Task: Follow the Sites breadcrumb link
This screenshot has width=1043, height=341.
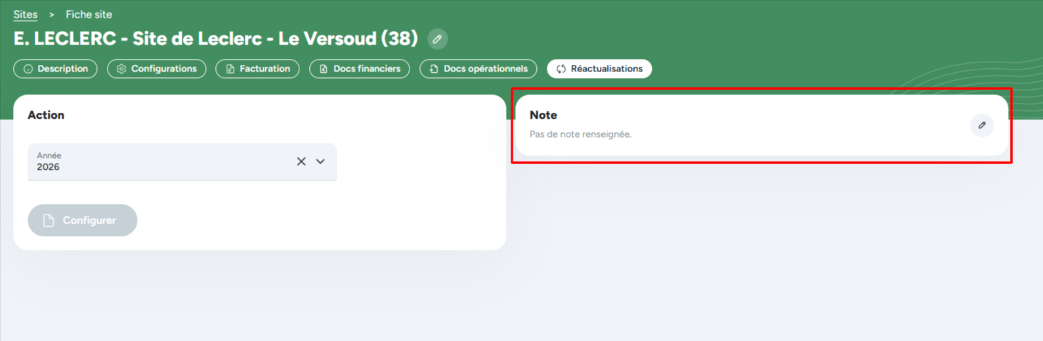Action: point(26,14)
